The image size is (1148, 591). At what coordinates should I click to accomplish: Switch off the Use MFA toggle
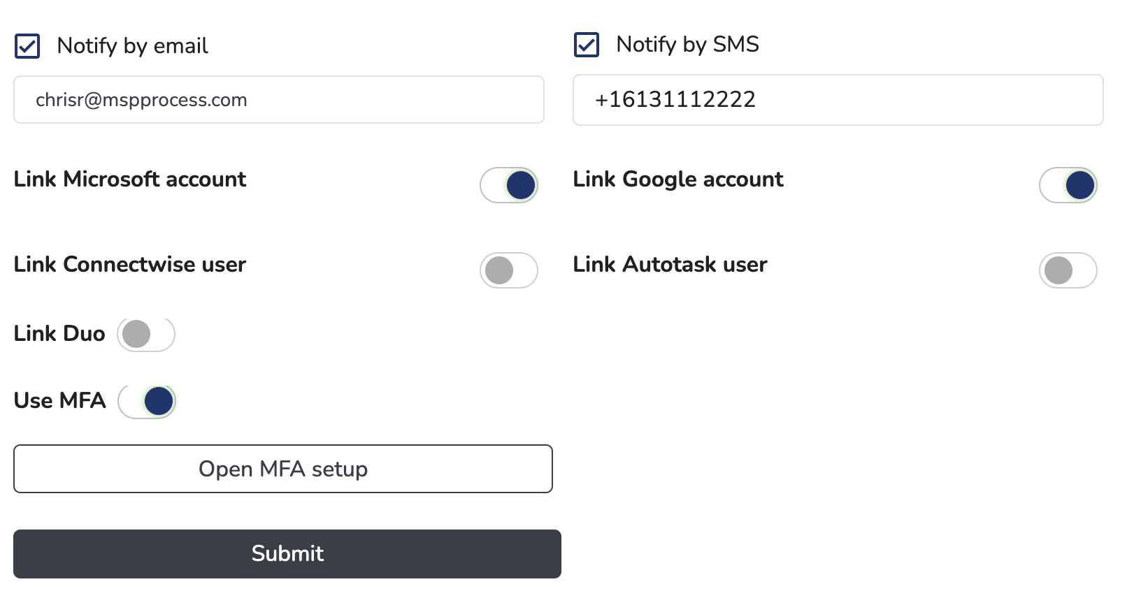pos(147,402)
